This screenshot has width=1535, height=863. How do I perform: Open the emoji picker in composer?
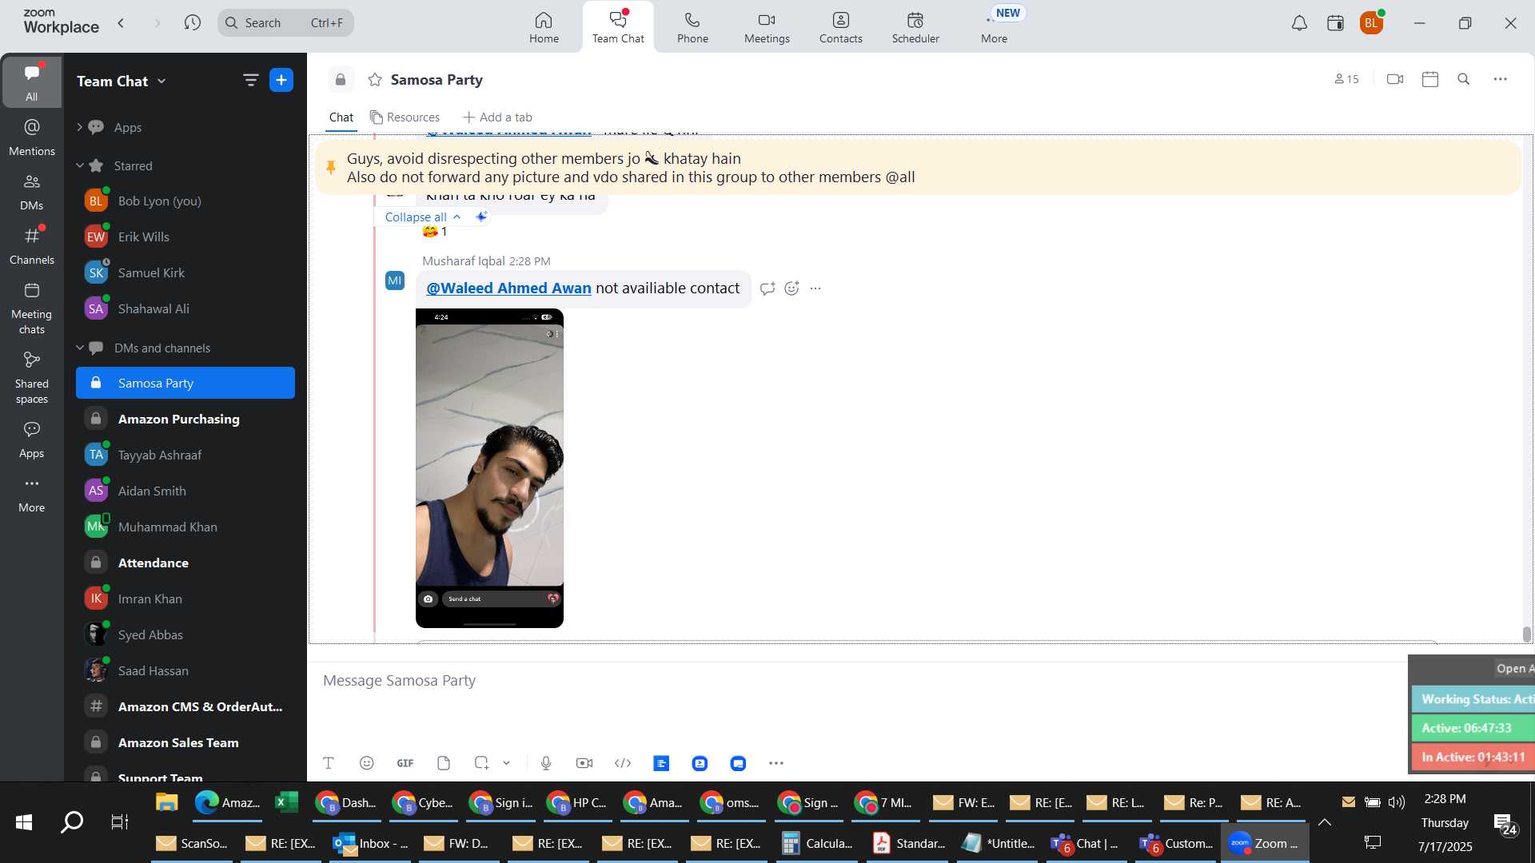pyautogui.click(x=367, y=763)
